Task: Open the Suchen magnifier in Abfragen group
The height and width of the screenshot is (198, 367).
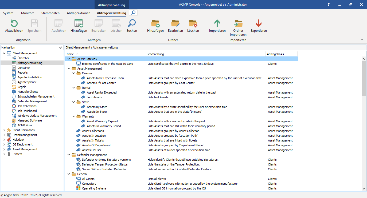Action: point(132,23)
